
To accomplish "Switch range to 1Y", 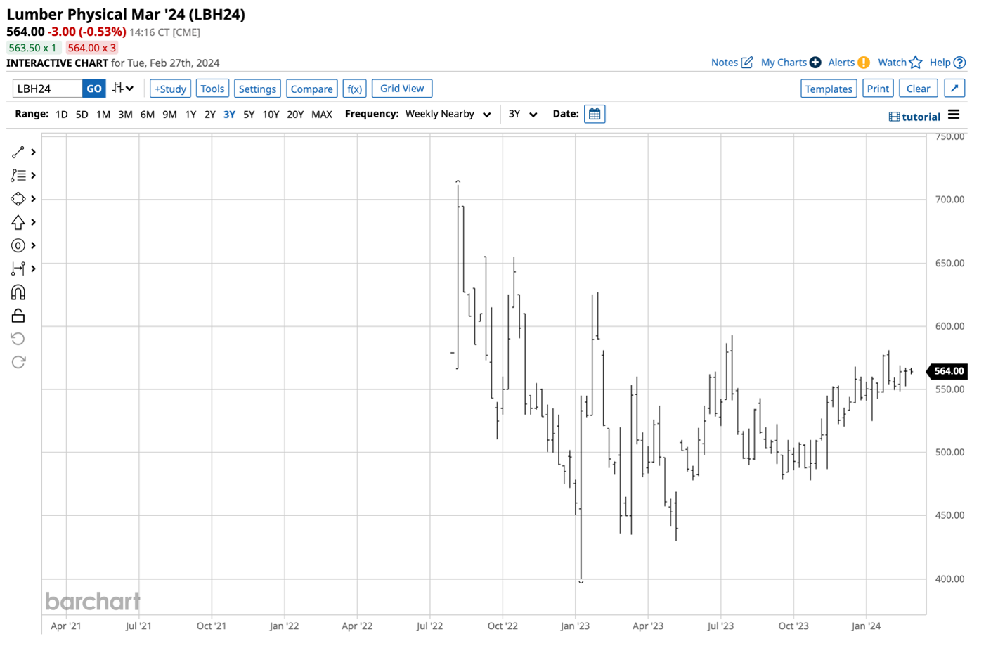I will click(x=190, y=115).
